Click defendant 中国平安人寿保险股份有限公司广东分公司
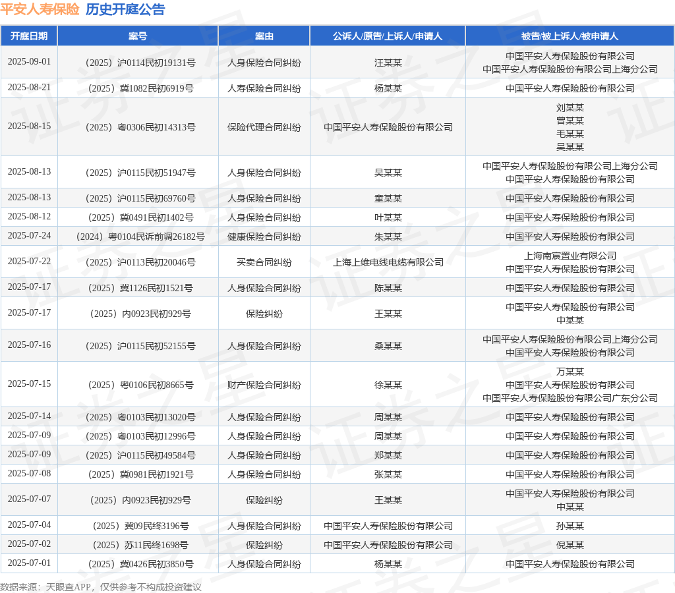Image resolution: width=675 pixels, height=593 pixels. (570, 397)
